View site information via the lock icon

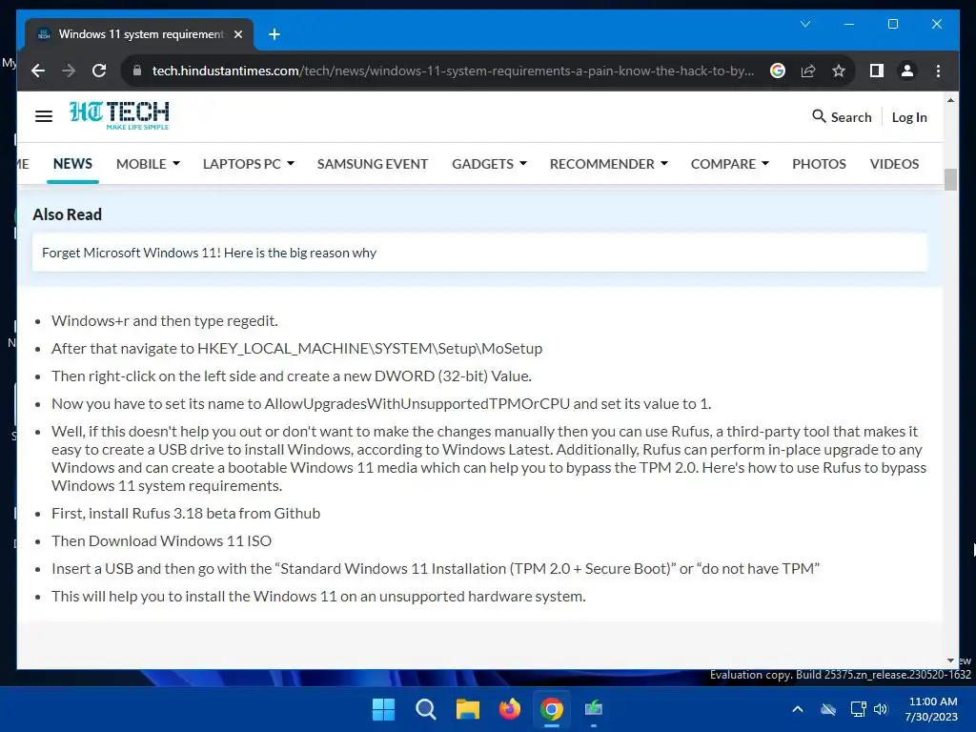[x=137, y=71]
